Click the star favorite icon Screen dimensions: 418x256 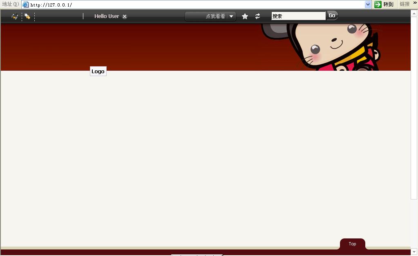coord(245,16)
